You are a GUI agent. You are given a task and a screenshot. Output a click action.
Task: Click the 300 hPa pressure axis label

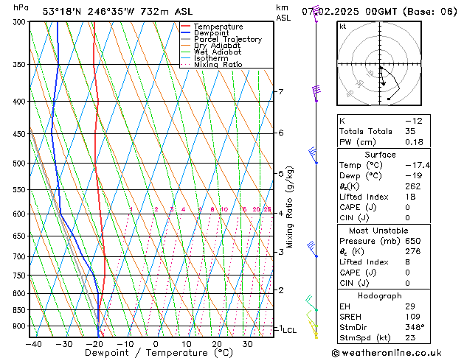point(19,22)
